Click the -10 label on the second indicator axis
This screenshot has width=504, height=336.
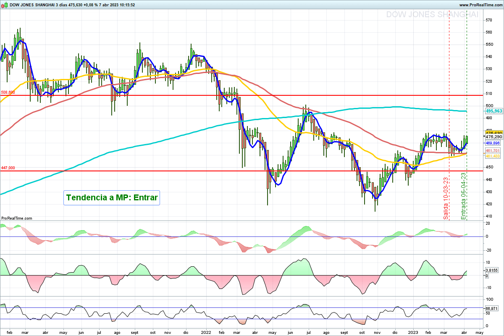[x=489, y=288]
